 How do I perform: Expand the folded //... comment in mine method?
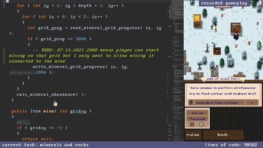tap(23, 123)
